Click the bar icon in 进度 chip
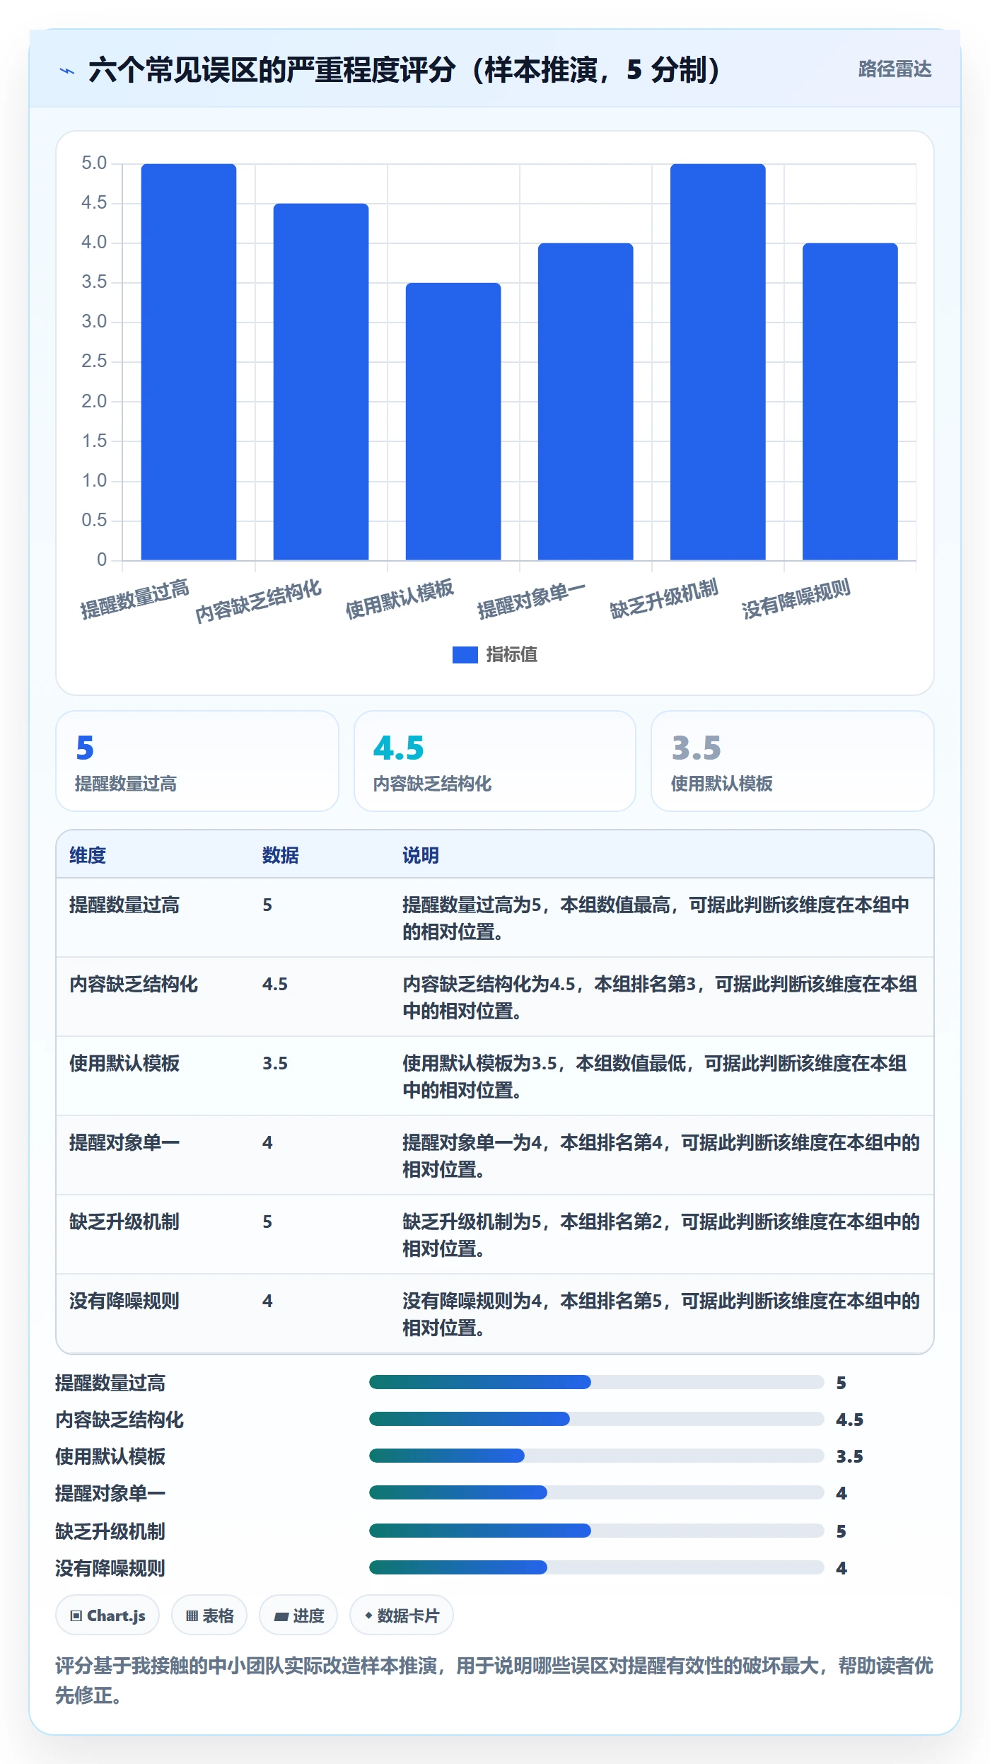Viewport: 990px width, 1764px height. 281,1616
